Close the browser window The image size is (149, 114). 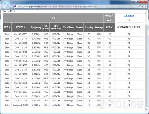click(x=144, y=1)
